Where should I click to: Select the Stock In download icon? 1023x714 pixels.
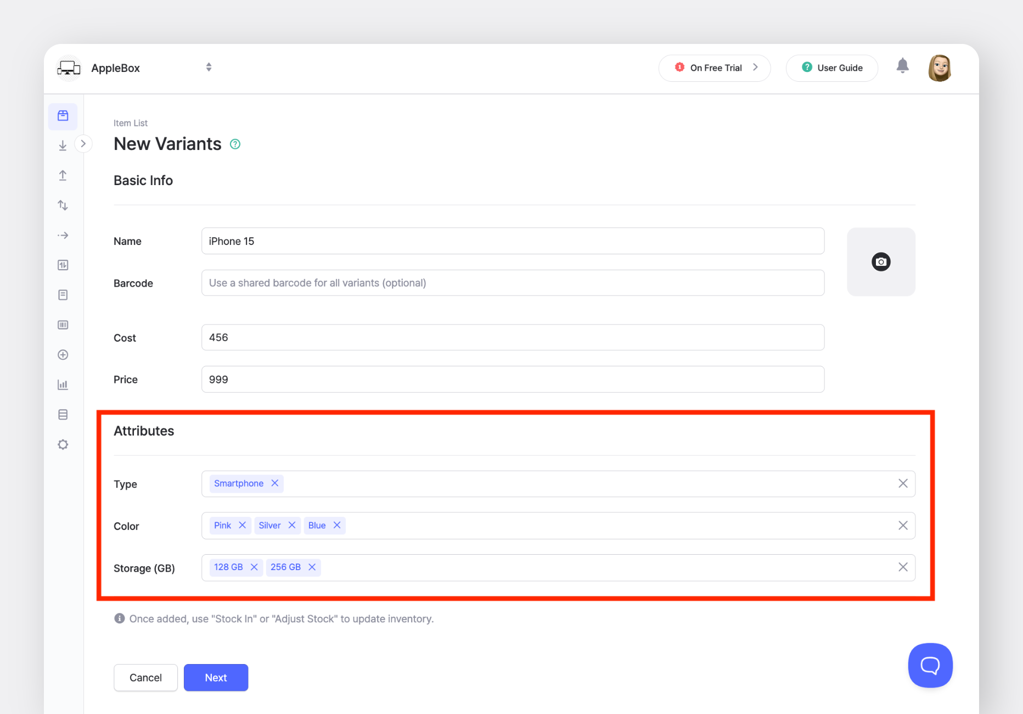click(x=63, y=144)
